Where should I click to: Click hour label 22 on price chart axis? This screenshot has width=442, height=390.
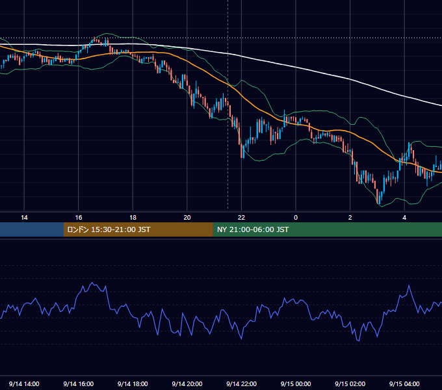242,218
